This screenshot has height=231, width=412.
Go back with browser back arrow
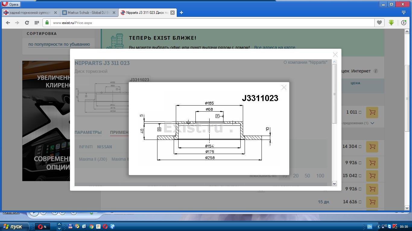(8, 23)
